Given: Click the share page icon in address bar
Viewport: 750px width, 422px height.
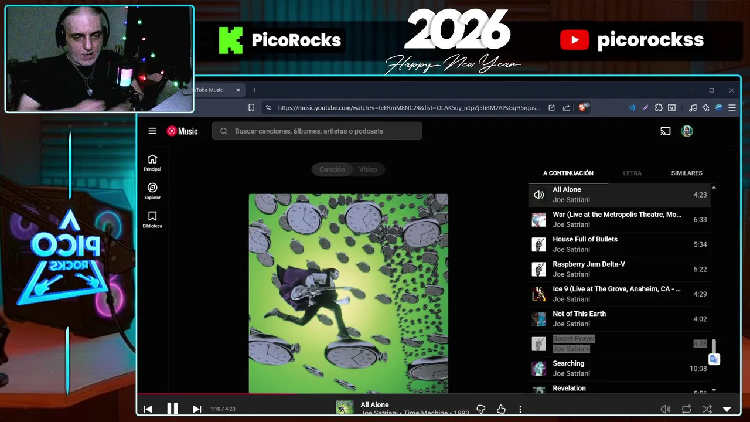Looking at the screenshot, I should (x=566, y=108).
